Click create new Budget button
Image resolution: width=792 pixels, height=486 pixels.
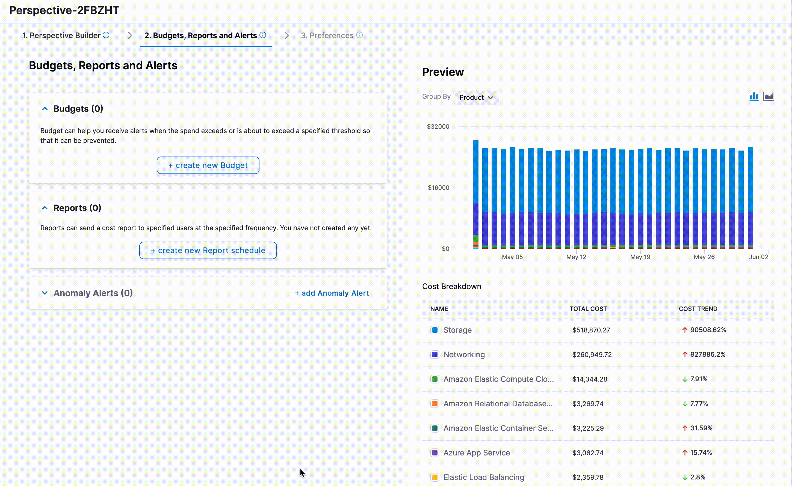point(208,165)
